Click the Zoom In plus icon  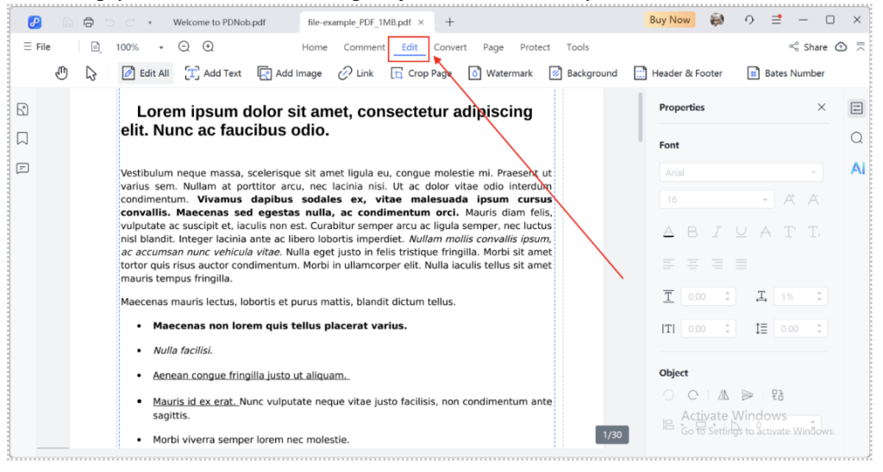[208, 47]
